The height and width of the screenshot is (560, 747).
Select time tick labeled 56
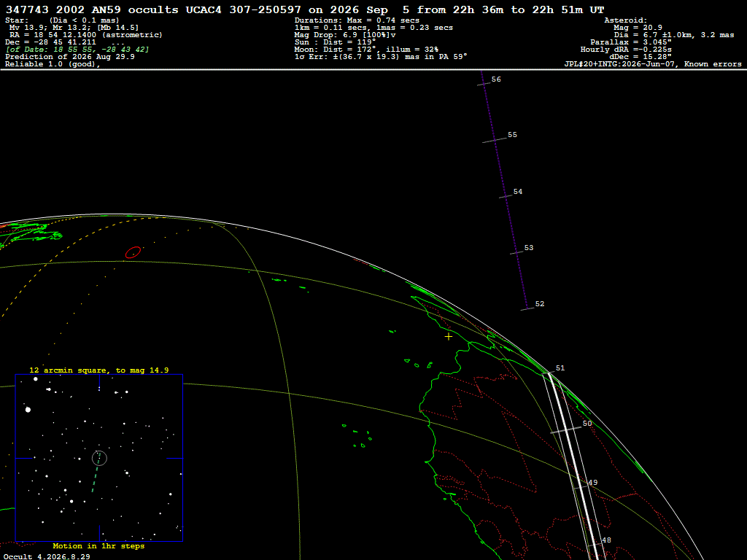click(x=484, y=84)
